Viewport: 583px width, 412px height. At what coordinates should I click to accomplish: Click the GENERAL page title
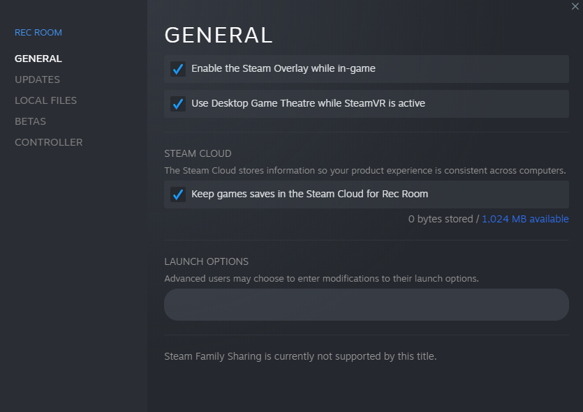click(x=218, y=35)
